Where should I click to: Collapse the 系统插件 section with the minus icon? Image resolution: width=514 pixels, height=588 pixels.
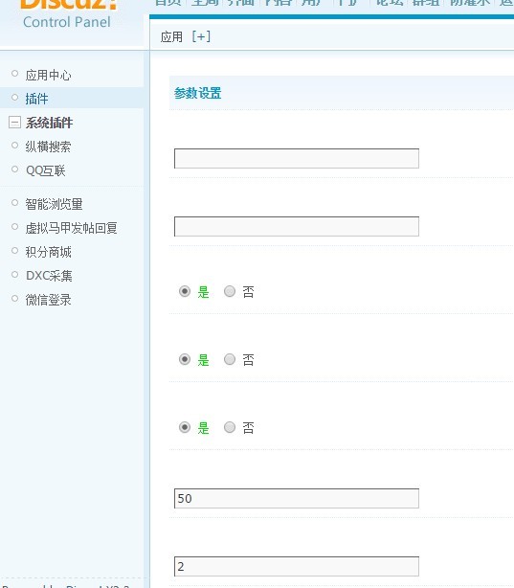coord(14,123)
